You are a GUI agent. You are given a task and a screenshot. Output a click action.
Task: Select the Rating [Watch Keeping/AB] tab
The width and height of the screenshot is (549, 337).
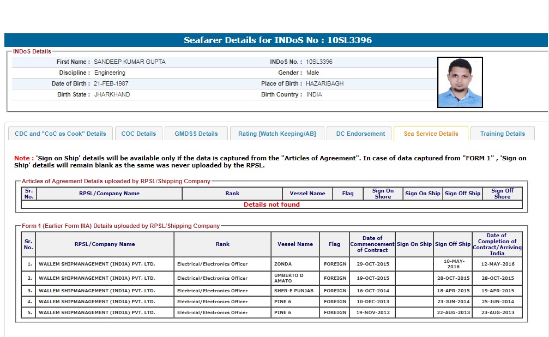coord(277,134)
